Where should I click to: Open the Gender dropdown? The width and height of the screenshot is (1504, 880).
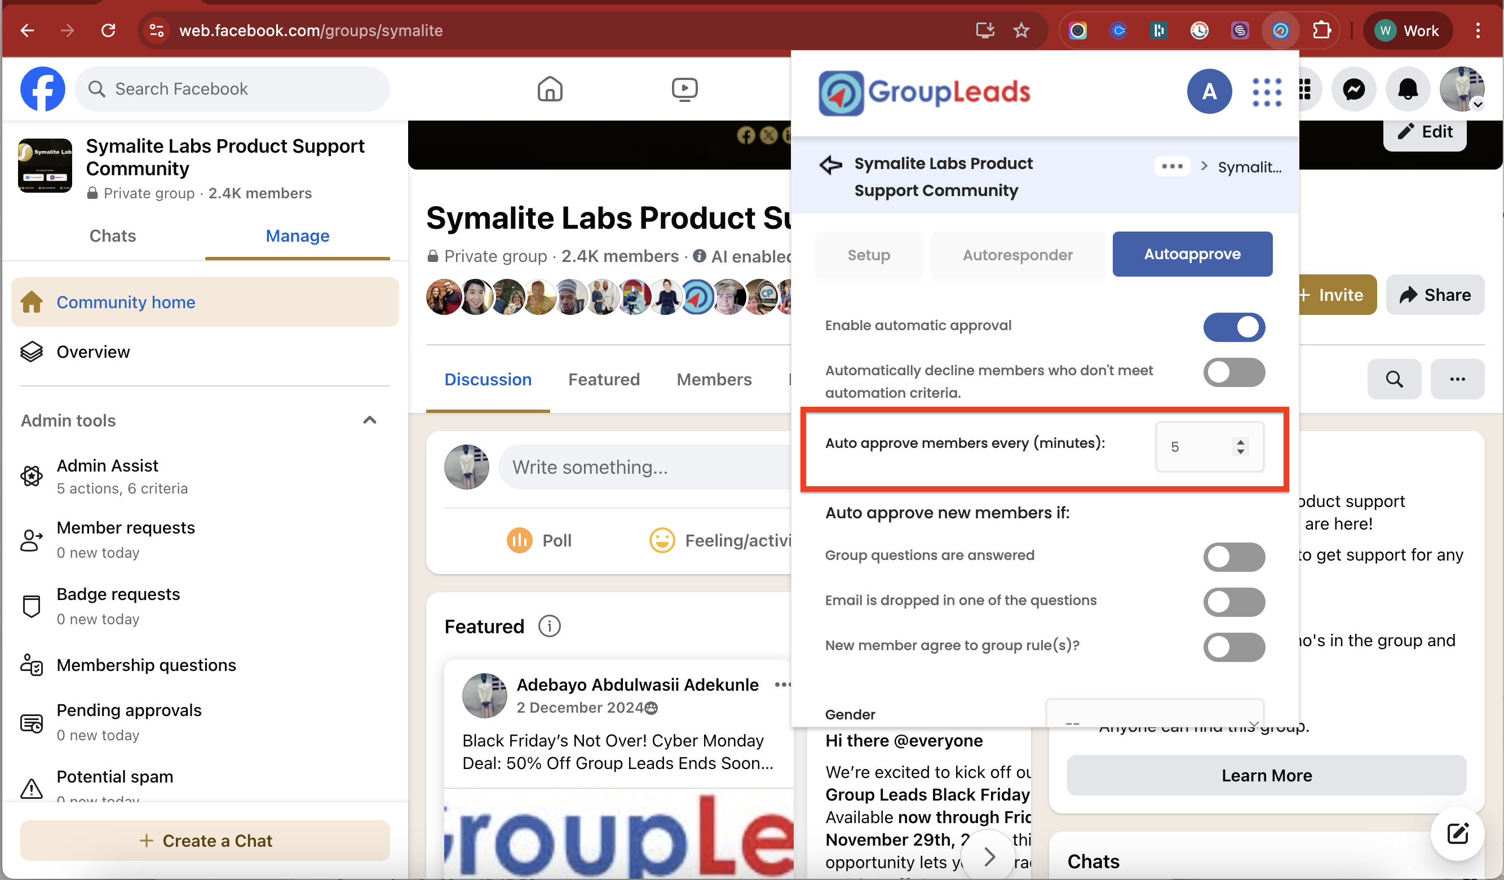click(1154, 714)
